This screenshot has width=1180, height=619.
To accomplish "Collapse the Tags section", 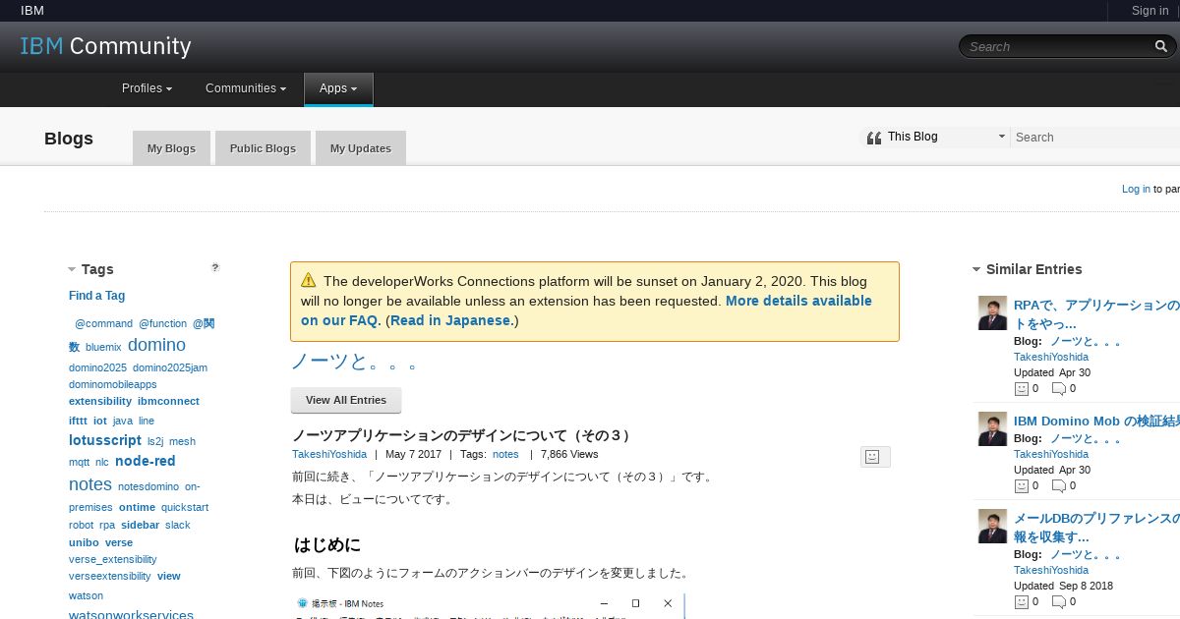I will (x=72, y=269).
